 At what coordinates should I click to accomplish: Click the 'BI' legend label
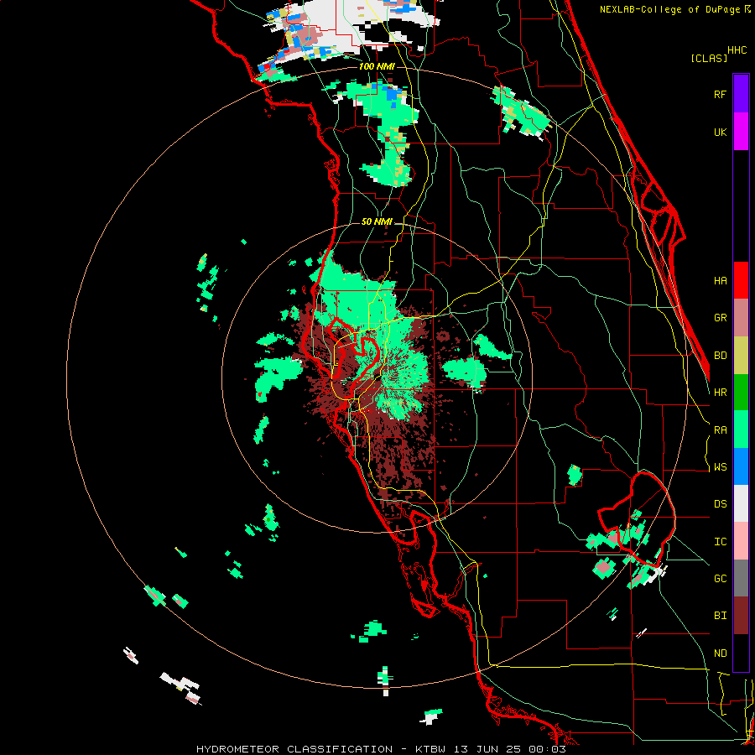(720, 616)
